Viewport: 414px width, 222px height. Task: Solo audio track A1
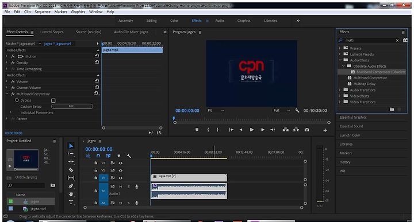pos(129,186)
